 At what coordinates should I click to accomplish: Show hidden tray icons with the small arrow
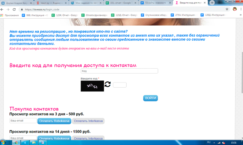(214, 143)
